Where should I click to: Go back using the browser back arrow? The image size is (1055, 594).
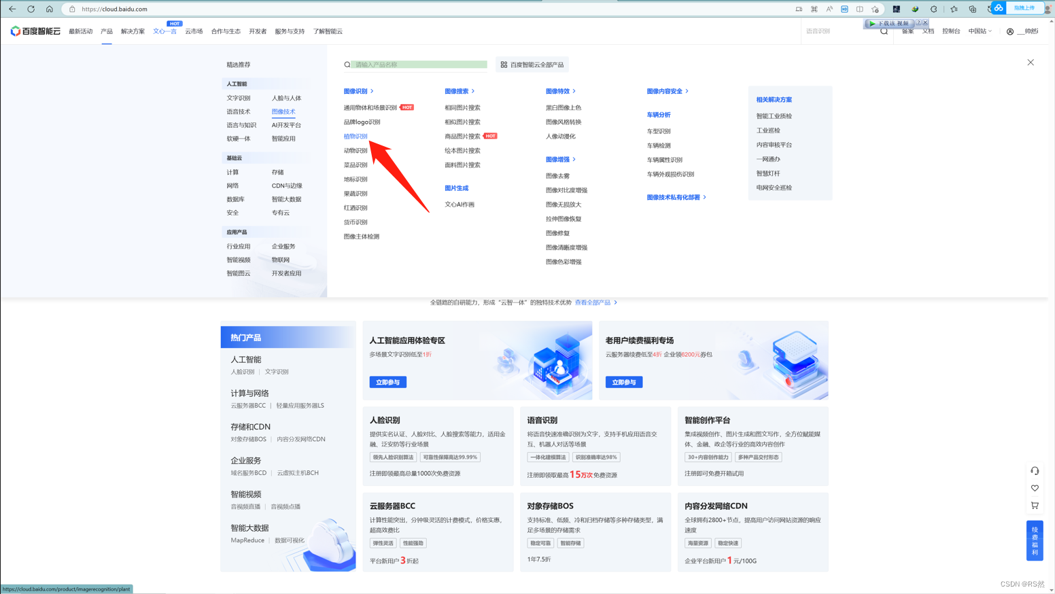12,9
